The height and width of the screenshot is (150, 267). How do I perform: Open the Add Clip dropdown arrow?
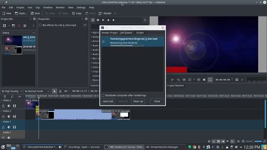click(x=9, y=26)
